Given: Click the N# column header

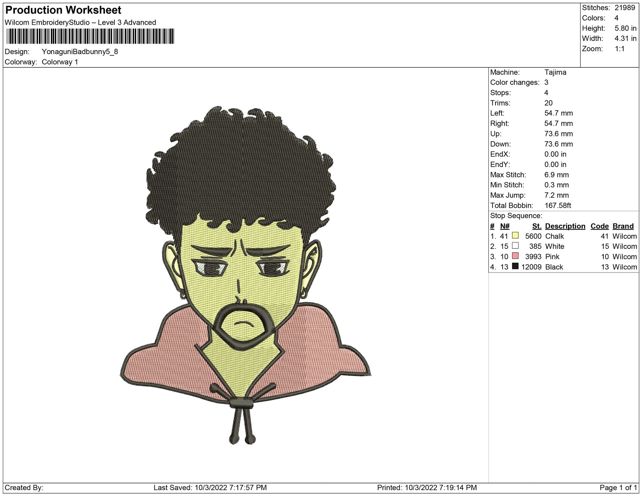Looking at the screenshot, I should tap(504, 226).
